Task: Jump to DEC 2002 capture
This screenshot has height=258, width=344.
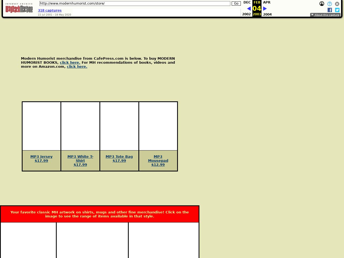Action: (x=247, y=2)
